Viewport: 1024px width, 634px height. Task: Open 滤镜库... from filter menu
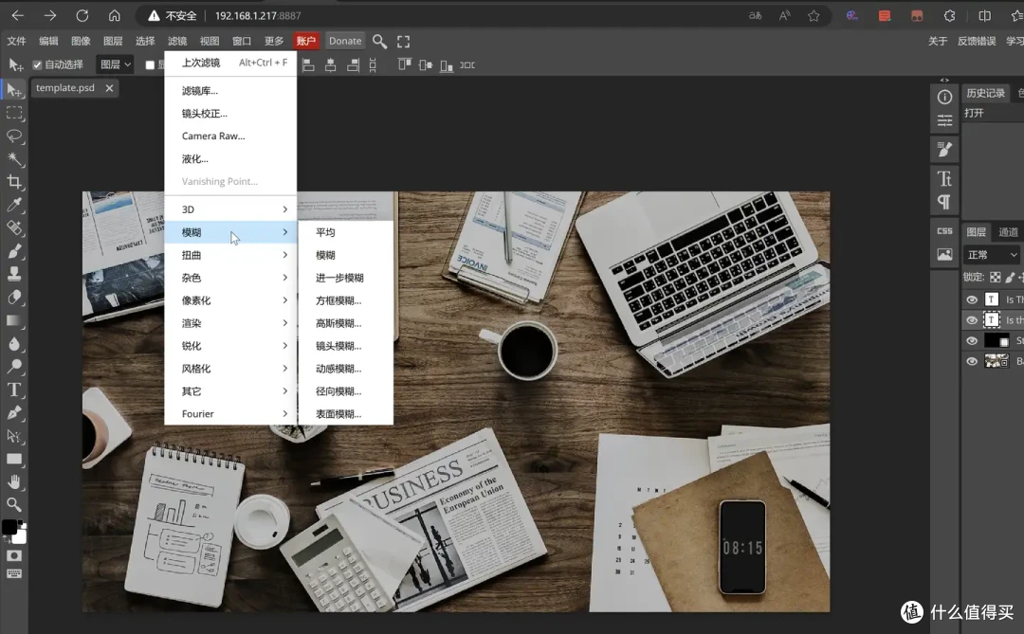point(230,91)
